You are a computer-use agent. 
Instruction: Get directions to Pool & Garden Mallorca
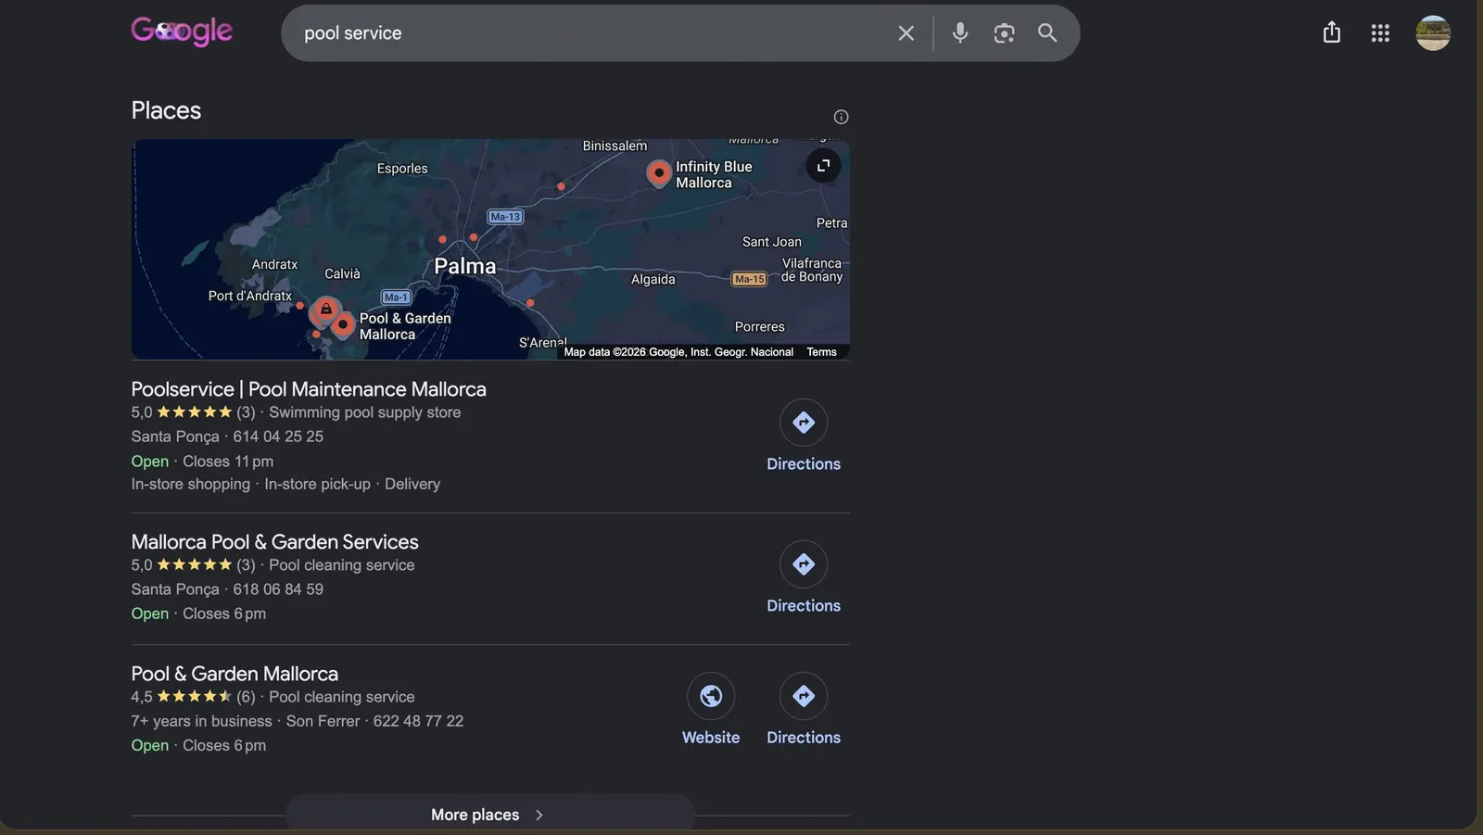coord(804,710)
